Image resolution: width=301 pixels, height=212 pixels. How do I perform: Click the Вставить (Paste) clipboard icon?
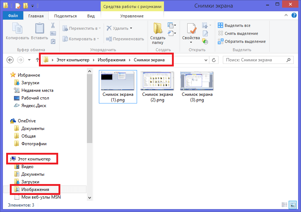click(39, 29)
